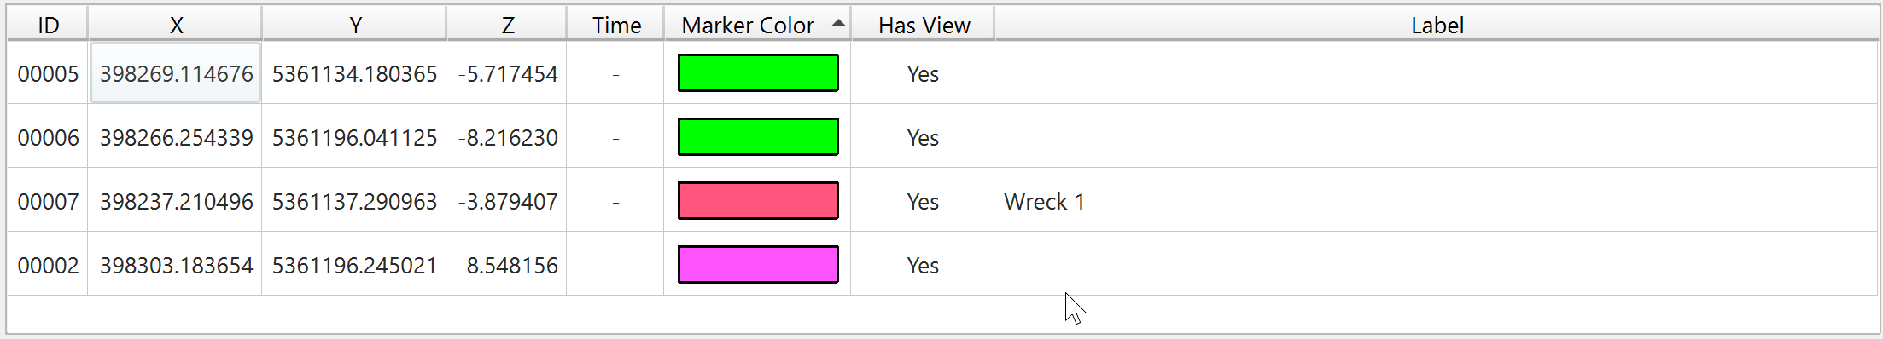Select the X value 398269.114676 cell
1883x339 pixels.
(176, 73)
